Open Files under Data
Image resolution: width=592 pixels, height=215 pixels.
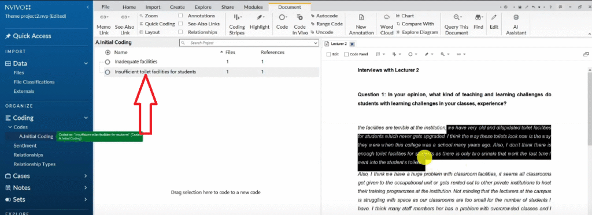(19, 73)
